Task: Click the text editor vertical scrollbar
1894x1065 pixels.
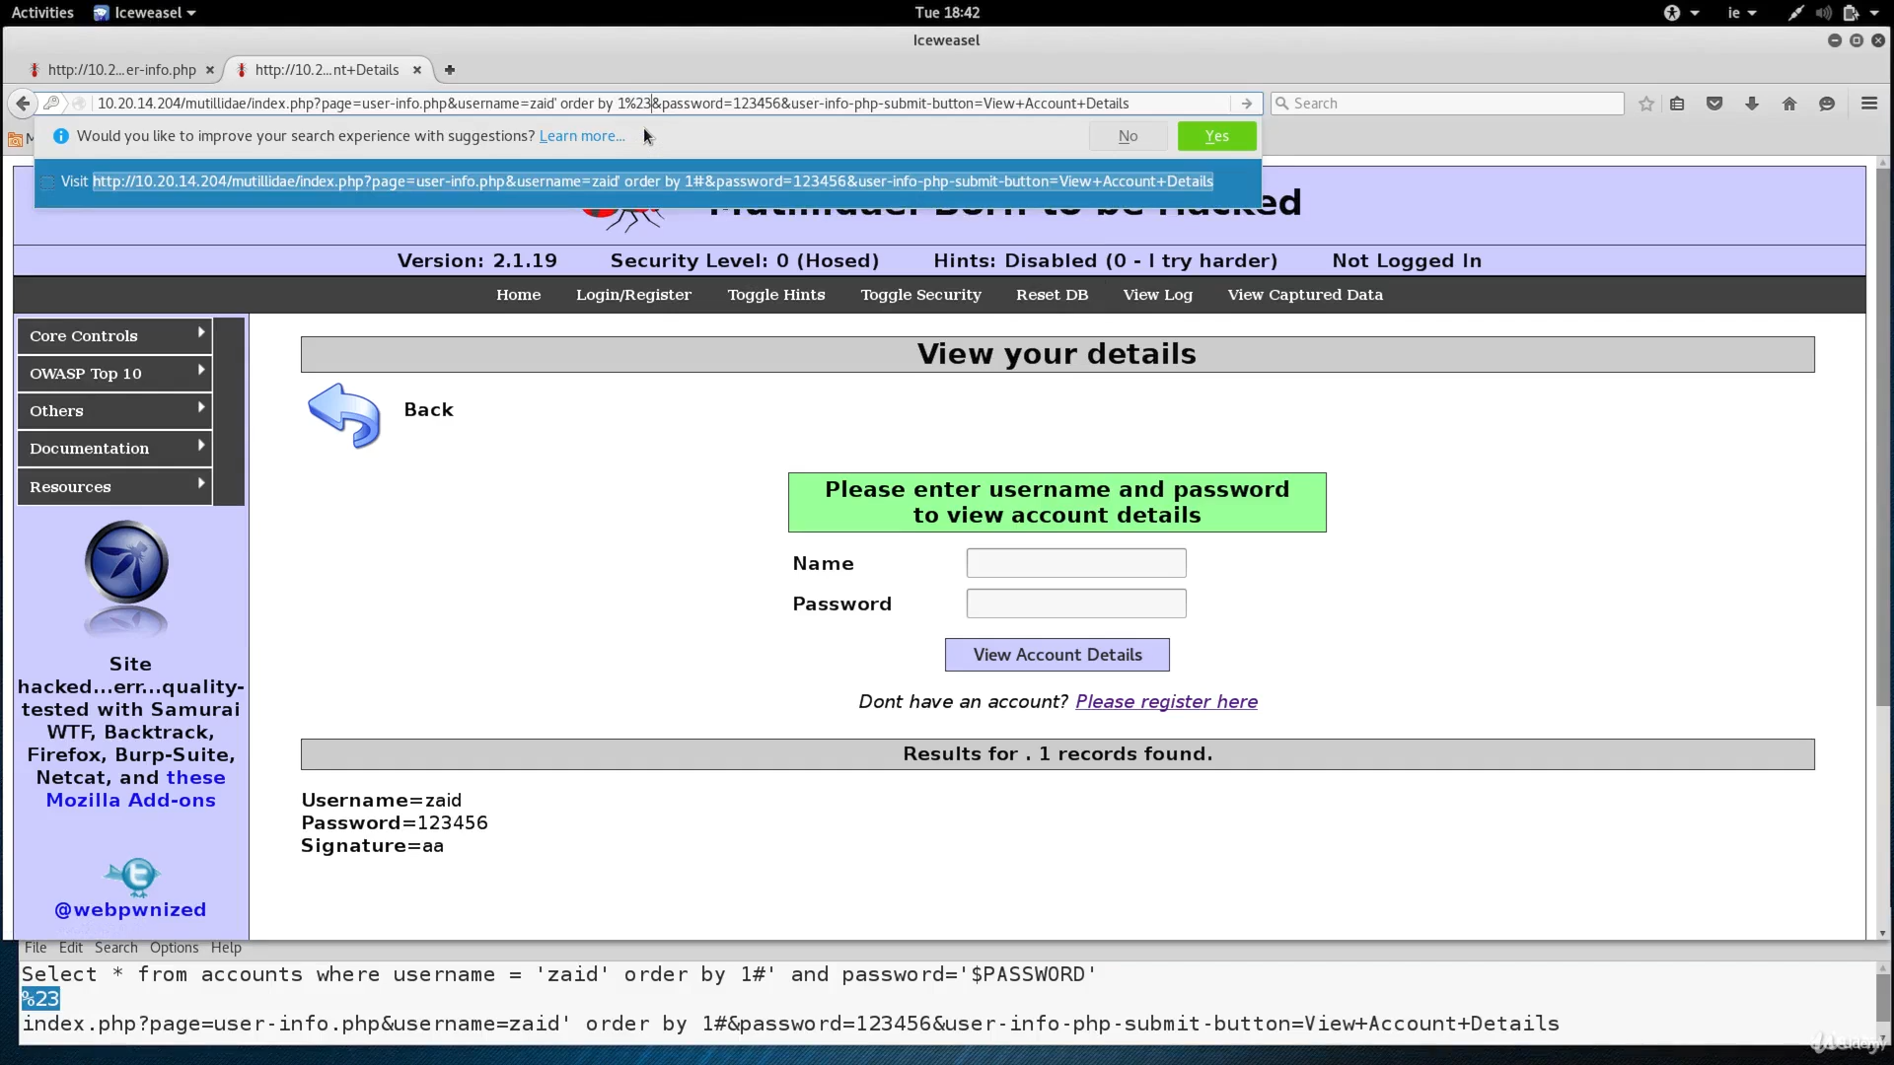Action: click(x=1883, y=998)
